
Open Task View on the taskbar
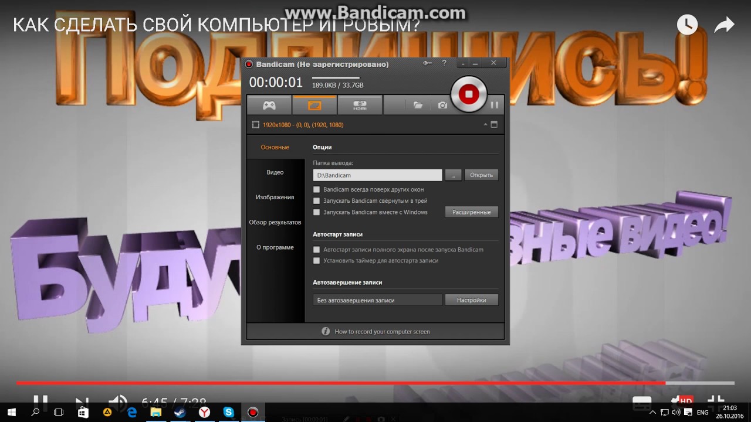(59, 412)
